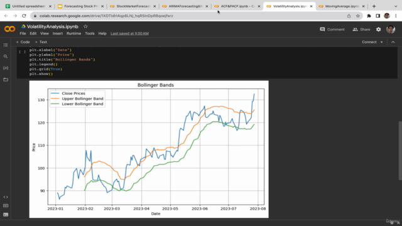The image size is (402, 226).
Task: Open the View menu
Action: pyautogui.click(x=45, y=33)
